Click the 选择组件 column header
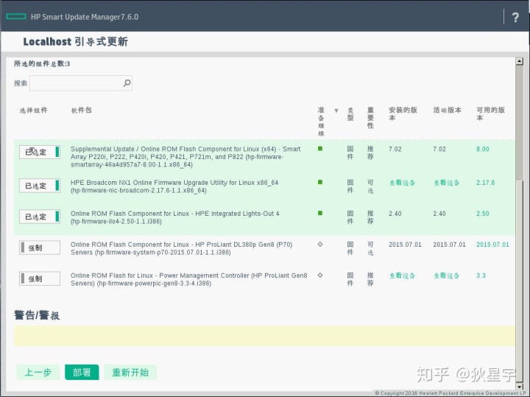 tap(33, 110)
